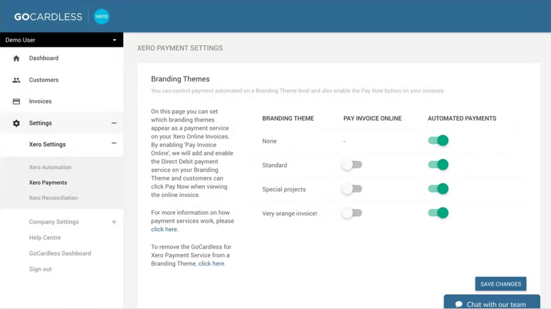Toggle Automated Payments for None theme
This screenshot has height=309, width=551.
pyautogui.click(x=438, y=141)
